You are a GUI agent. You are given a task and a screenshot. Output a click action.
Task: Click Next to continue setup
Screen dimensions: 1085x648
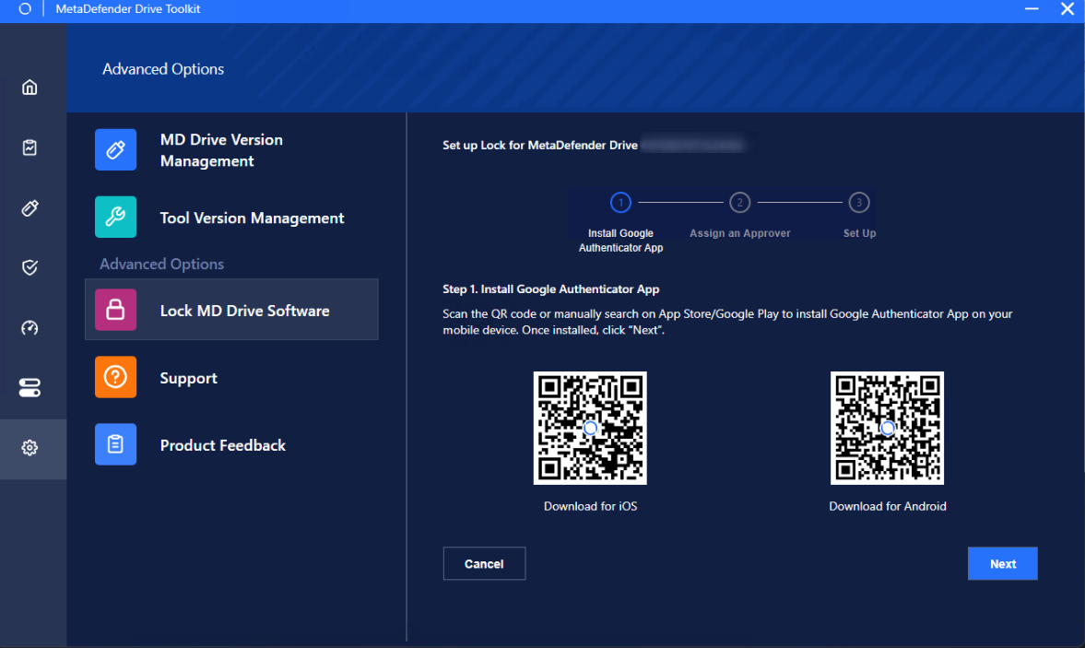click(1003, 563)
